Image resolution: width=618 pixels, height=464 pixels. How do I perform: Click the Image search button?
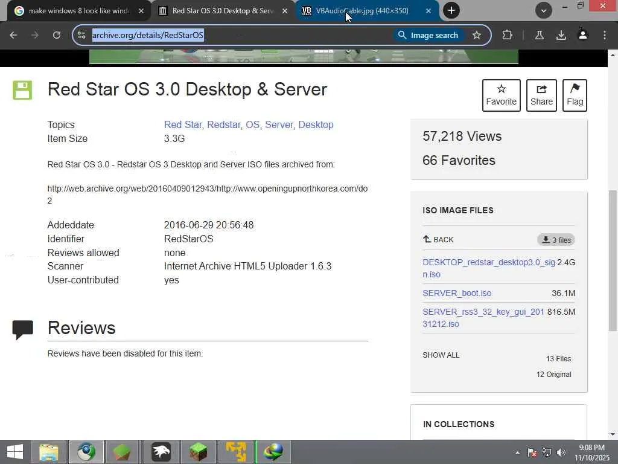pos(428,35)
